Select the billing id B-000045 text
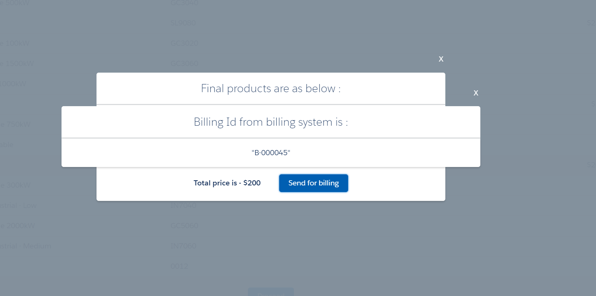This screenshot has width=596, height=296. click(x=270, y=152)
